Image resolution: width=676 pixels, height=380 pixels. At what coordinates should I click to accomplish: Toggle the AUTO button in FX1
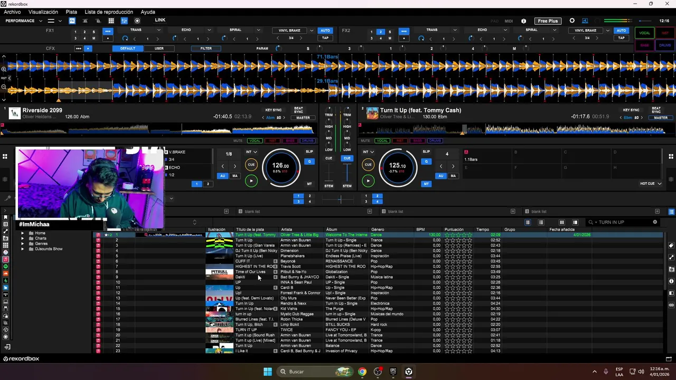coord(325,31)
